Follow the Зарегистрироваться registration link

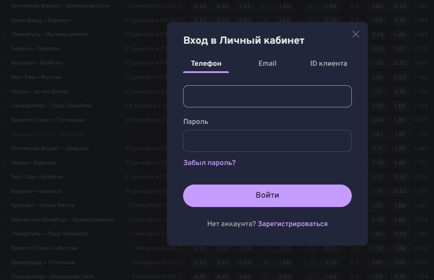click(x=292, y=224)
